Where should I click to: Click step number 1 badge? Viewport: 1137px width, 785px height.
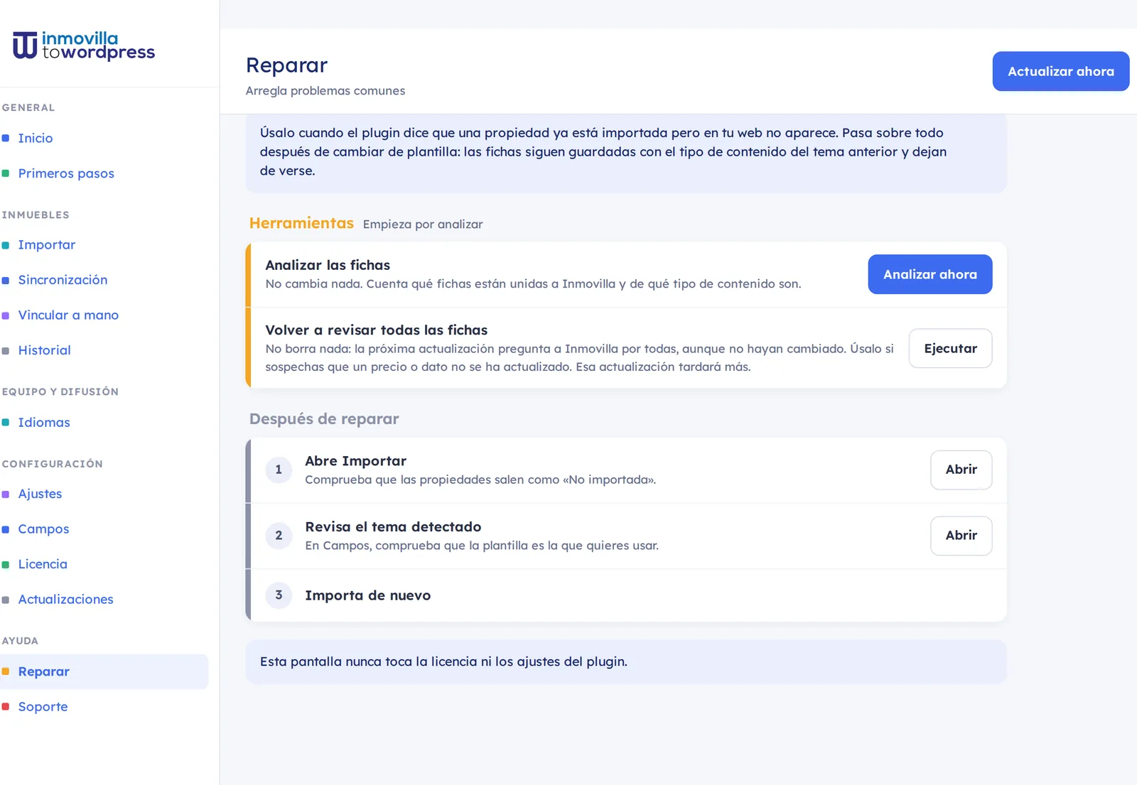tap(279, 470)
